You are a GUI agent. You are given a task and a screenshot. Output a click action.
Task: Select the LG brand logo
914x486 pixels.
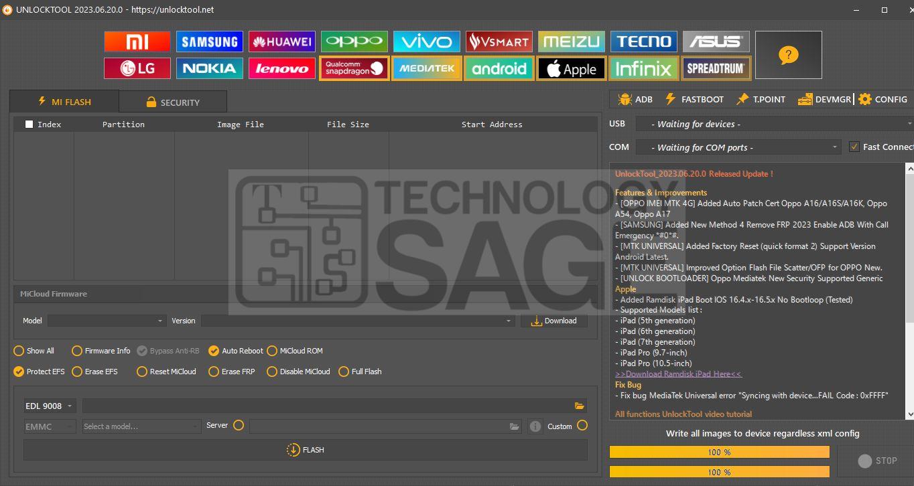tap(137, 68)
